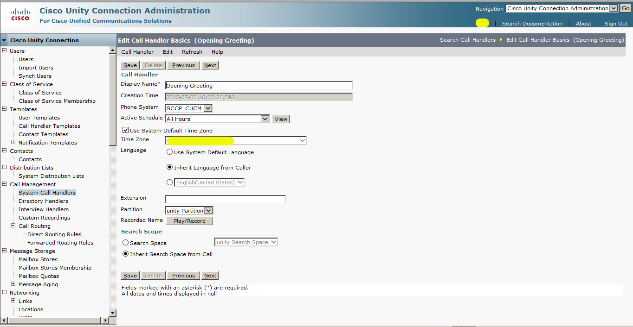Click the Sign Out link
Image resolution: width=633 pixels, height=327 pixels.
click(615, 23)
